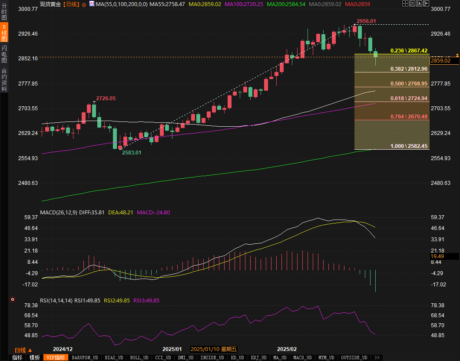Enable the KDJ_UD indicator
Screen dimensions: 460x361
[258, 358]
